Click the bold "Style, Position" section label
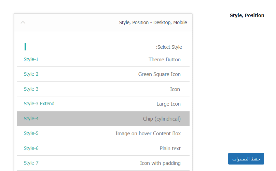 click(247, 15)
